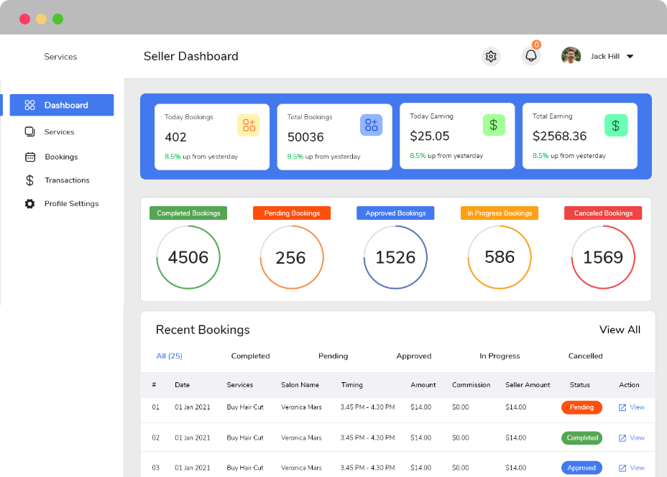Switch to the Completed bookings tab
Screen dimensions: 667x477
[250, 356]
